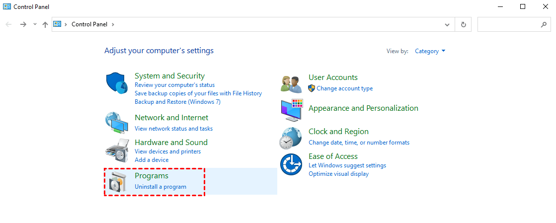Expand the chevron after Control Panel breadcrumb
The width and height of the screenshot is (556, 223).
pos(113,24)
